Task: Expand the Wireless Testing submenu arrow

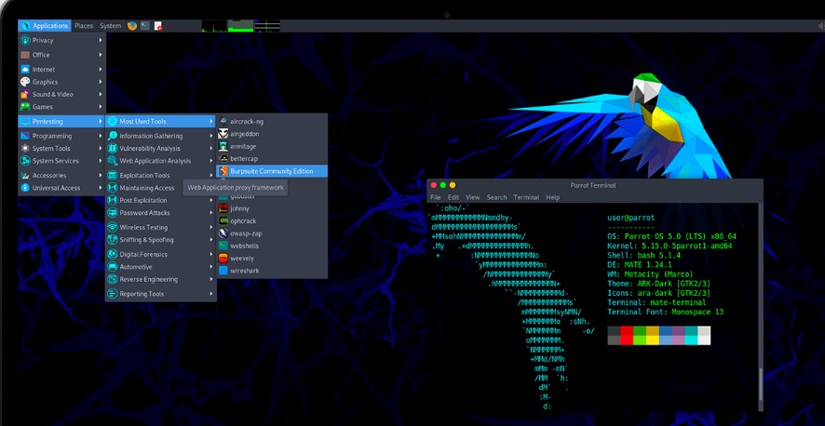Action: (211, 228)
